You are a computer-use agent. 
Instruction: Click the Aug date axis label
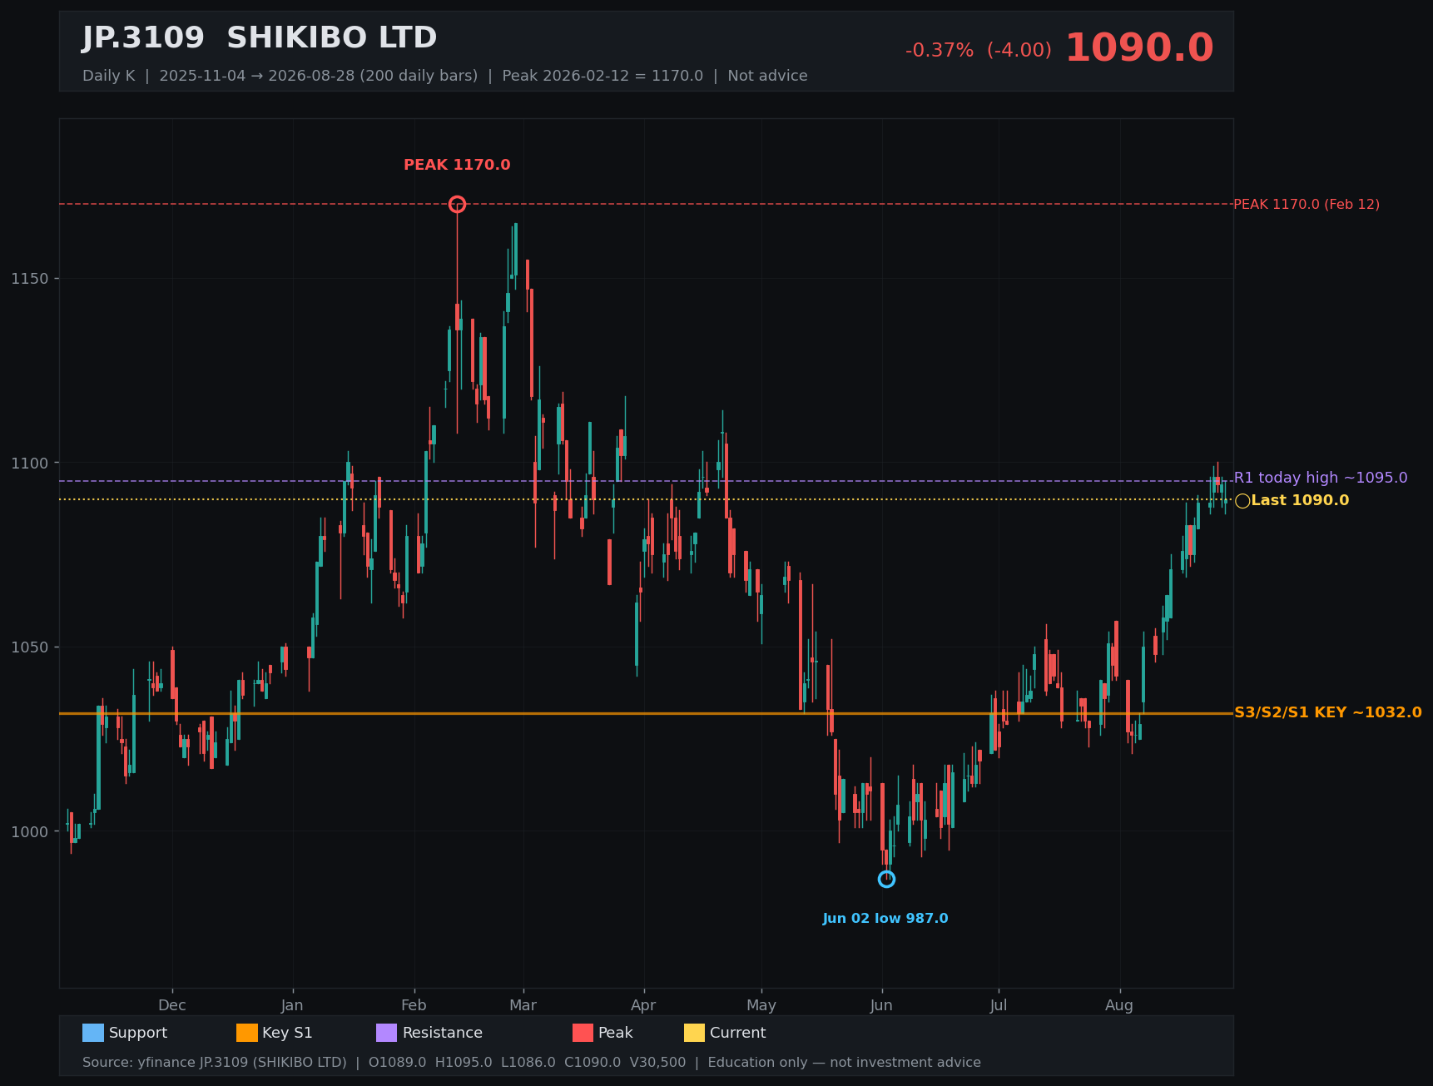[1119, 1005]
